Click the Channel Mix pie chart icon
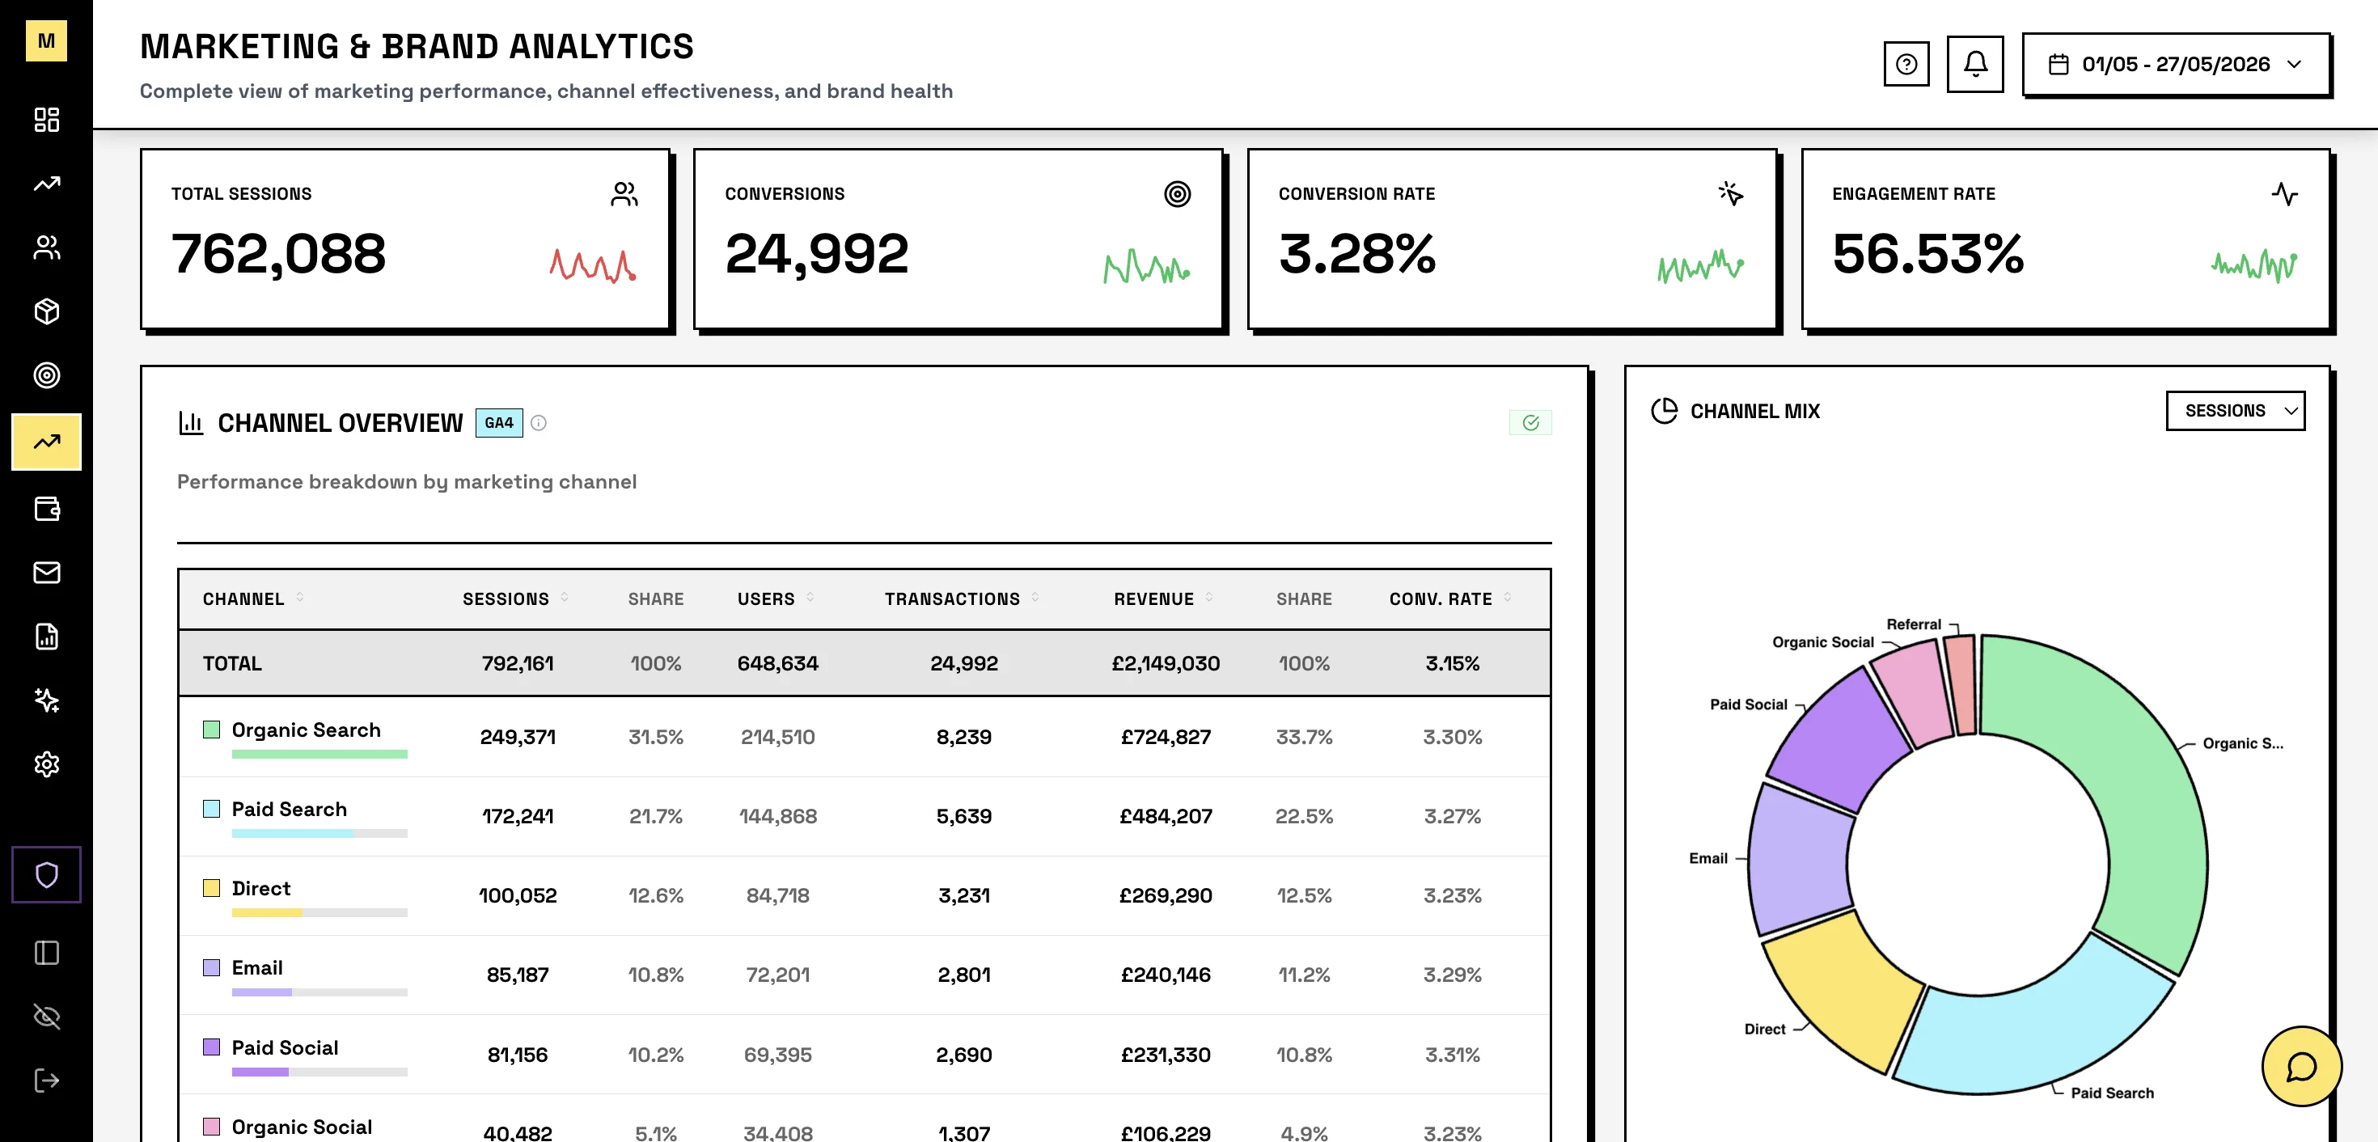2378x1142 pixels. (1664, 411)
